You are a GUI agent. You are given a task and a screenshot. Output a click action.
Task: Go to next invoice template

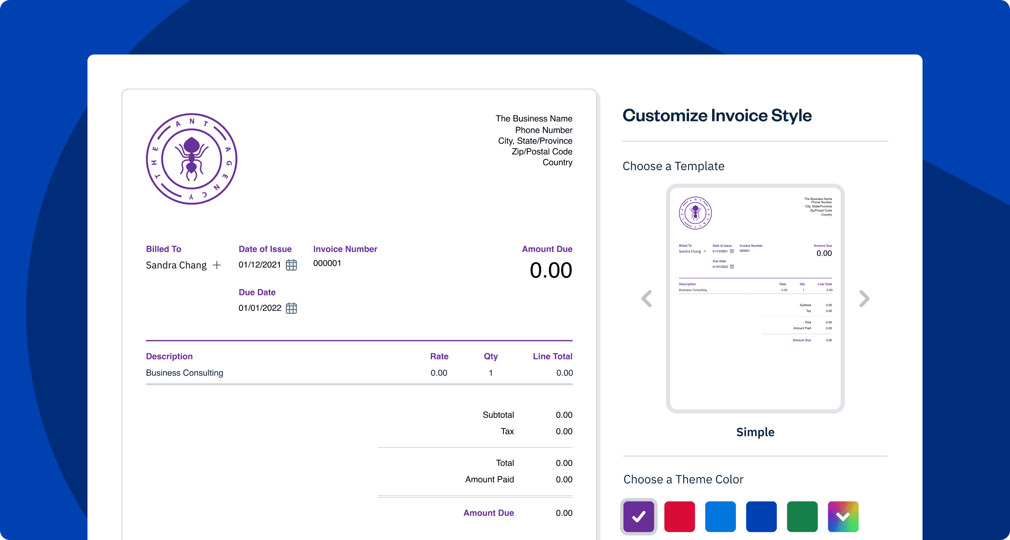click(864, 298)
